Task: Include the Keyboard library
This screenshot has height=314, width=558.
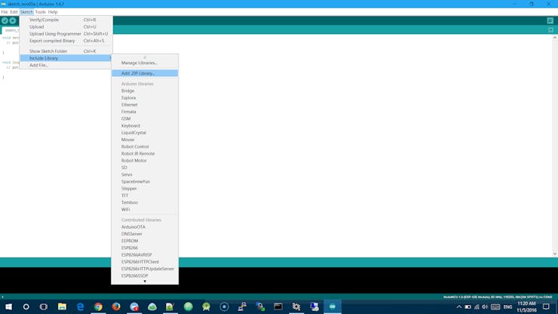Action: click(x=145, y=126)
